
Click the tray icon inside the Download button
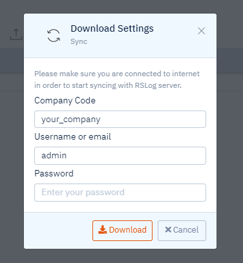[x=103, y=230]
